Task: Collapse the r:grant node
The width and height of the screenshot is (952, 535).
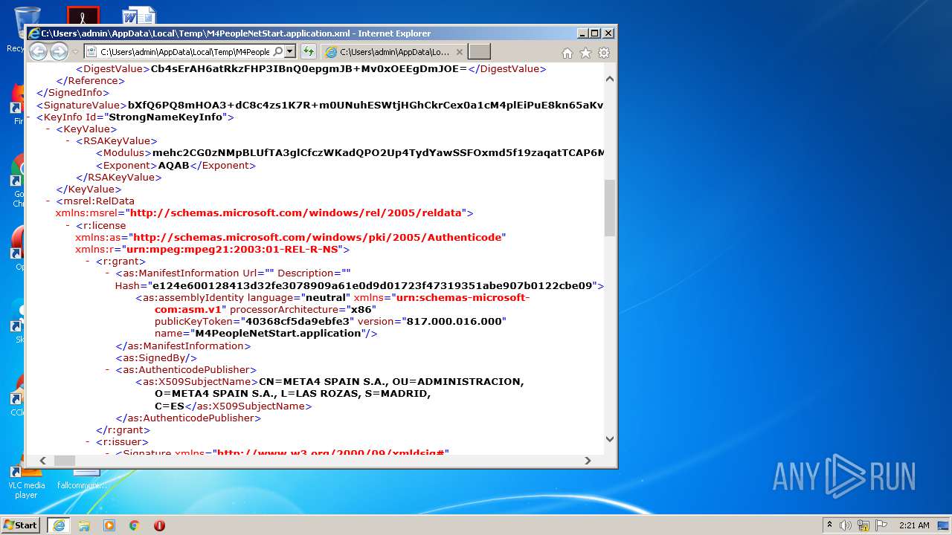Action: pyautogui.click(x=88, y=262)
